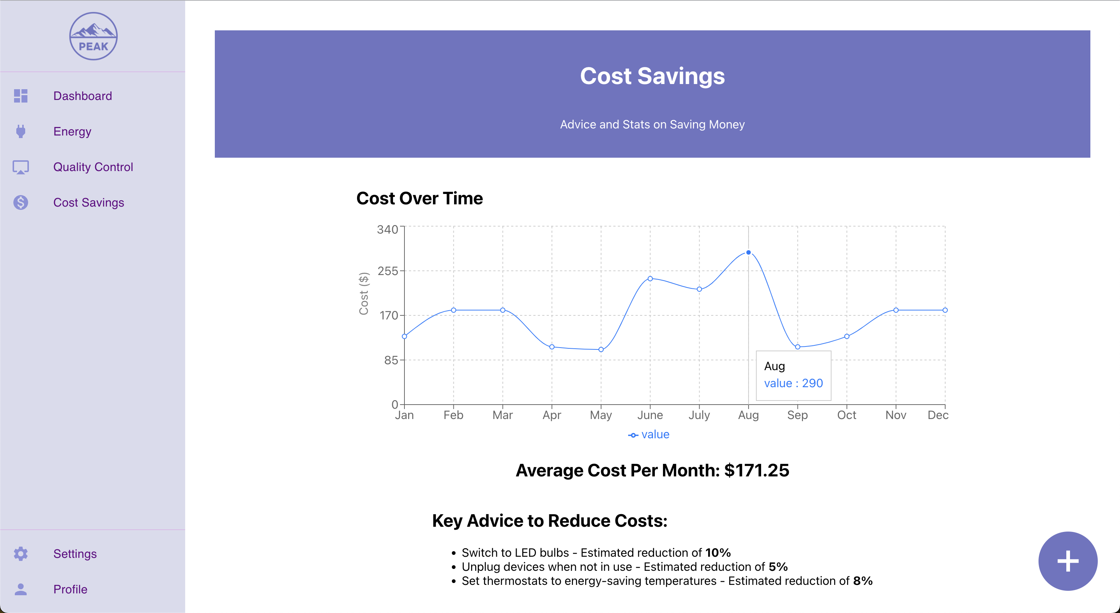This screenshot has width=1120, height=613.
Task: Select Cost Savings in the sidebar
Action: (89, 202)
